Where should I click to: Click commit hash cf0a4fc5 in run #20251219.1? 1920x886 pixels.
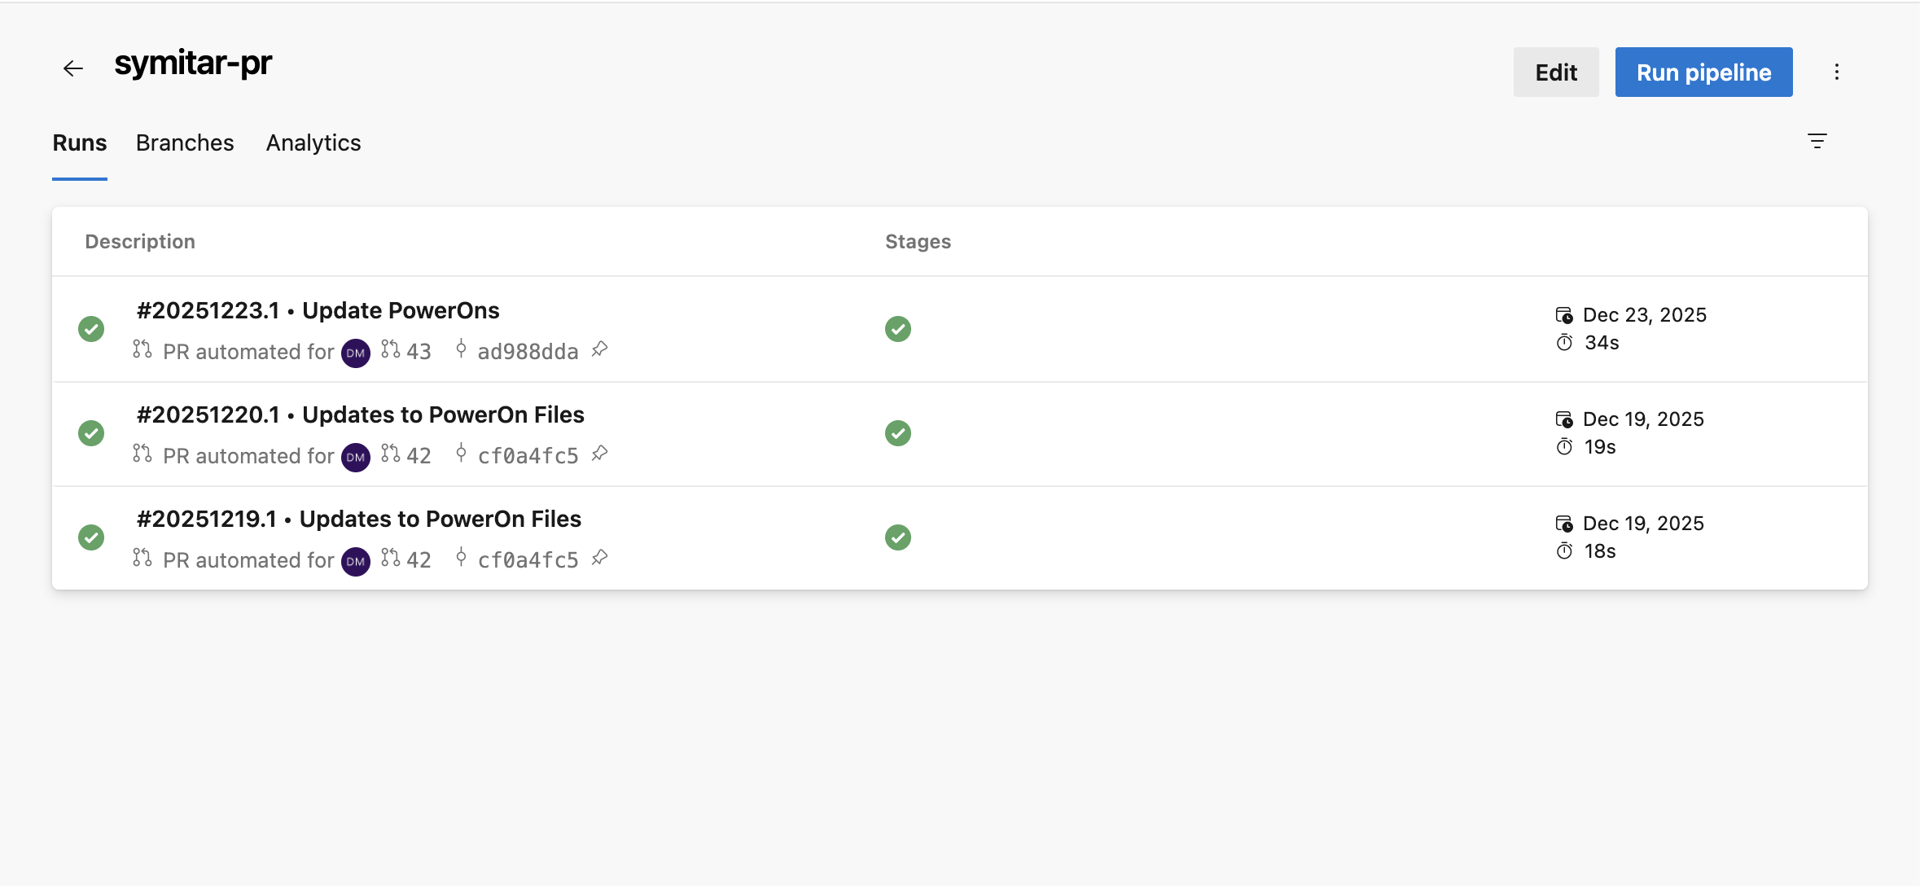[x=528, y=560]
